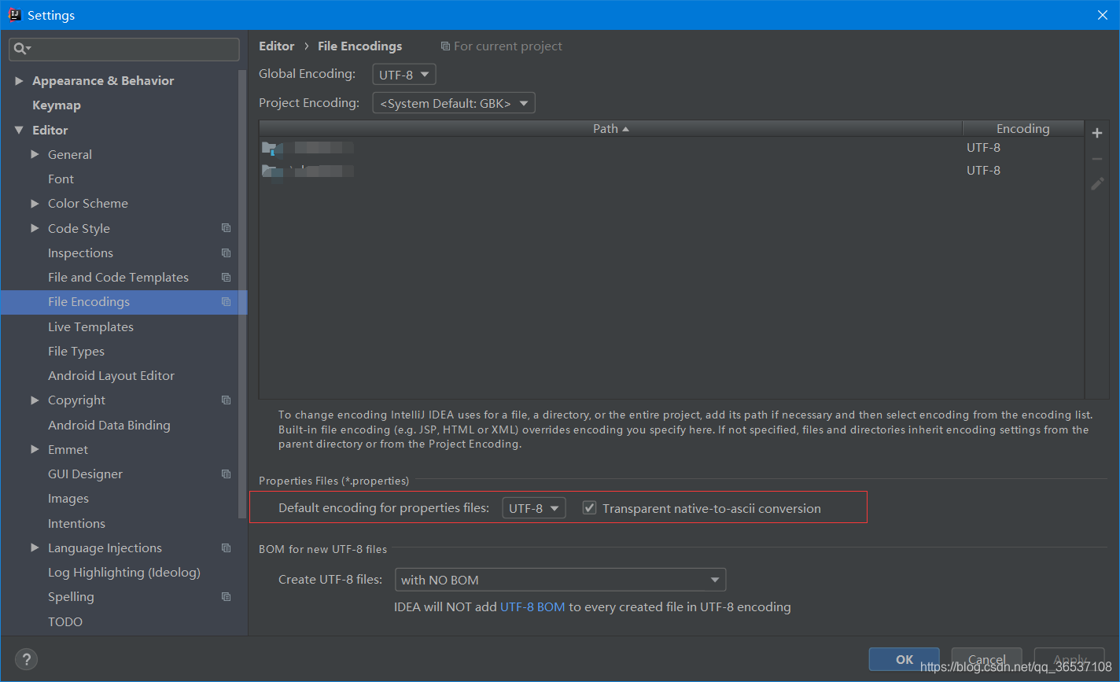Image resolution: width=1120 pixels, height=682 pixels.
Task: Close the Settings dialog
Action: click(x=1103, y=15)
